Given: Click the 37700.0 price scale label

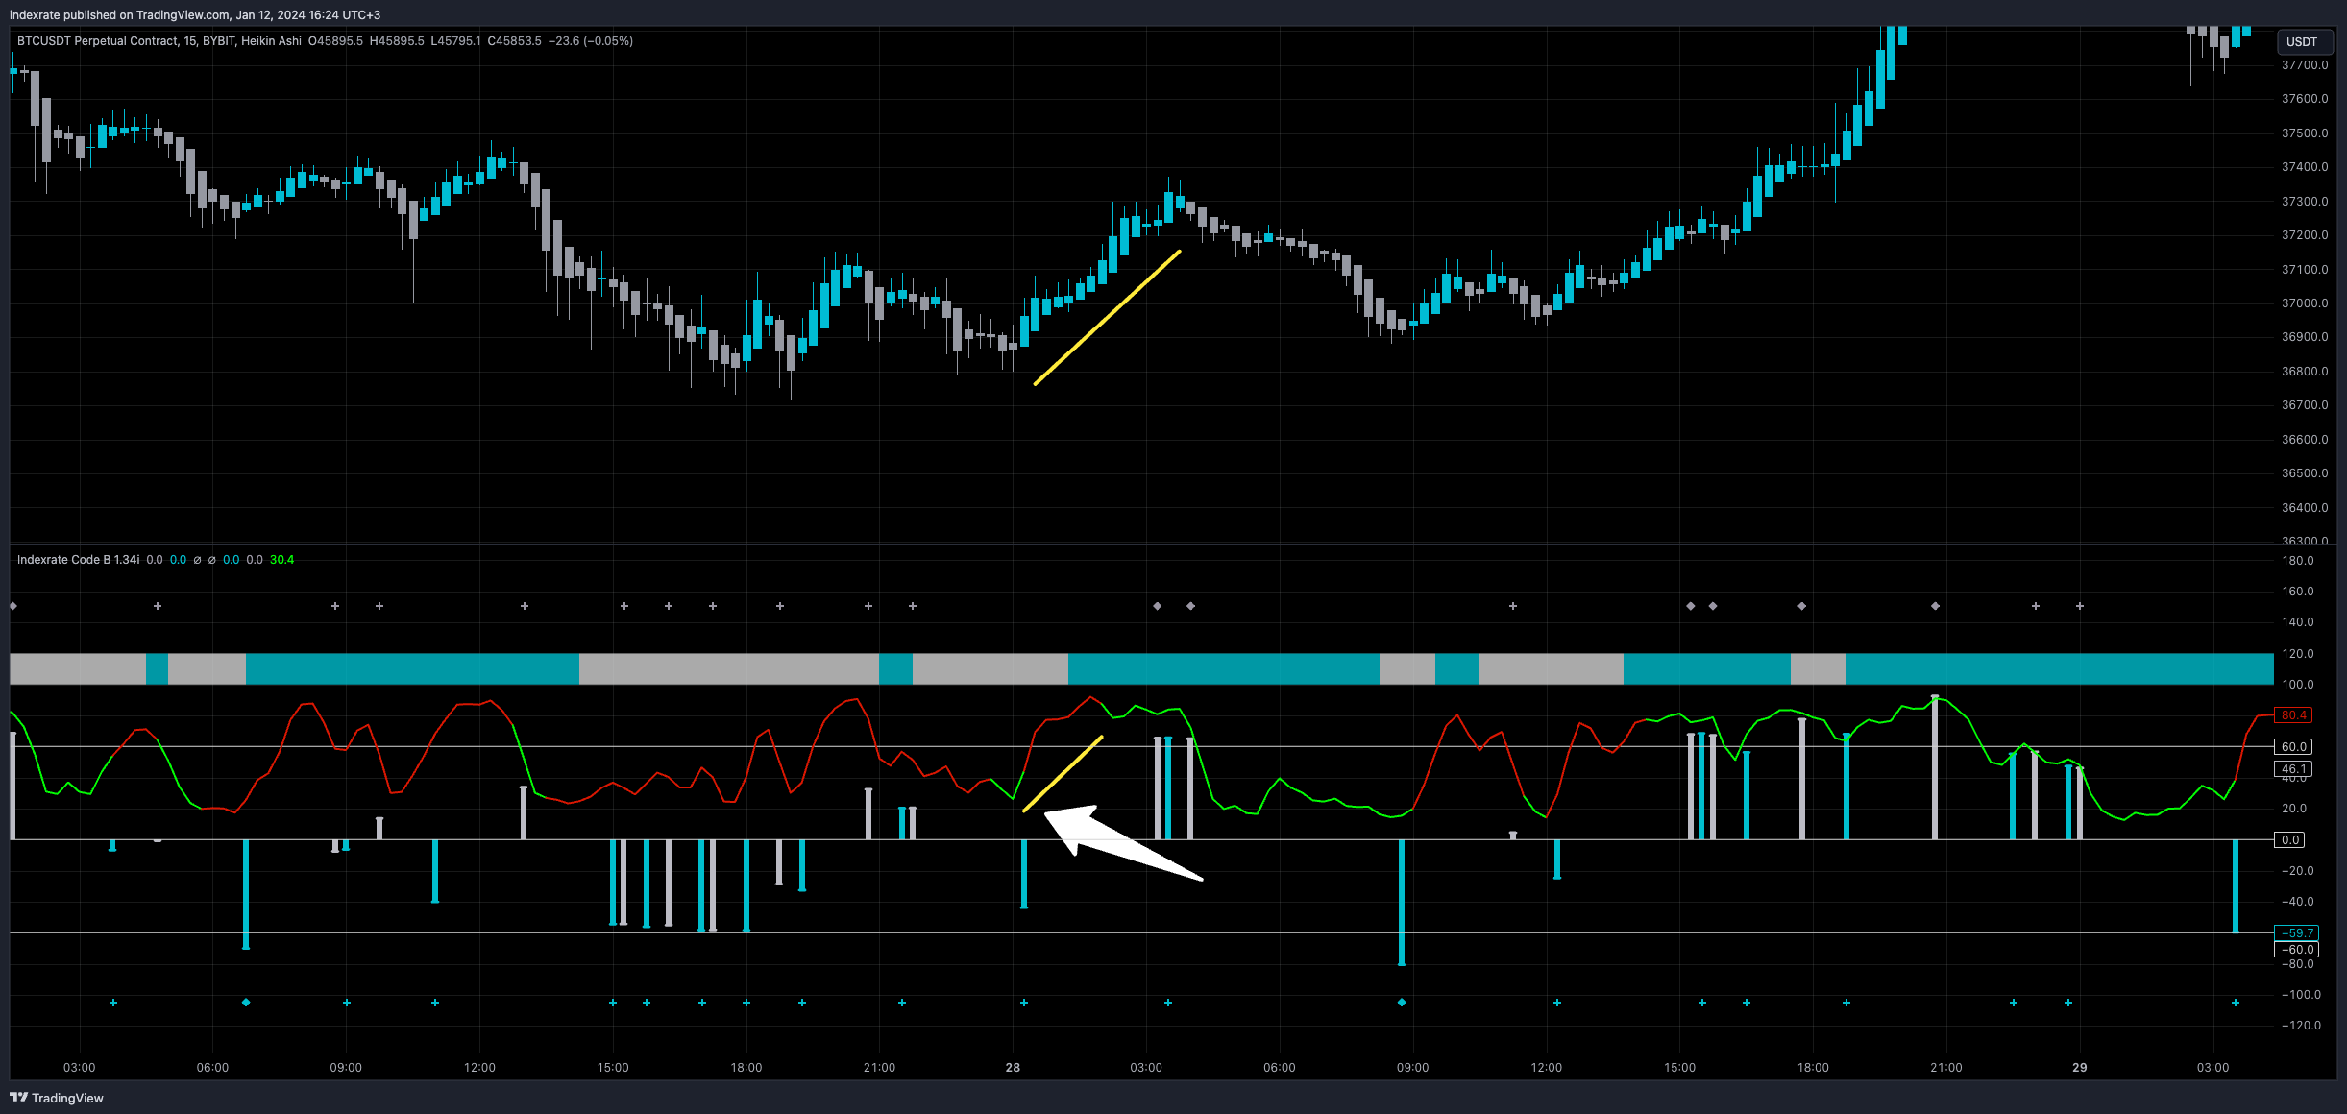Looking at the screenshot, I should point(2305,65).
